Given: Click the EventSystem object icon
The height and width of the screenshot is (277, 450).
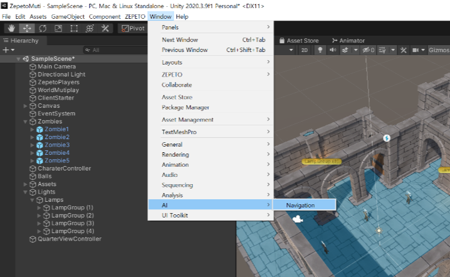Looking at the screenshot, I should tap(33, 113).
